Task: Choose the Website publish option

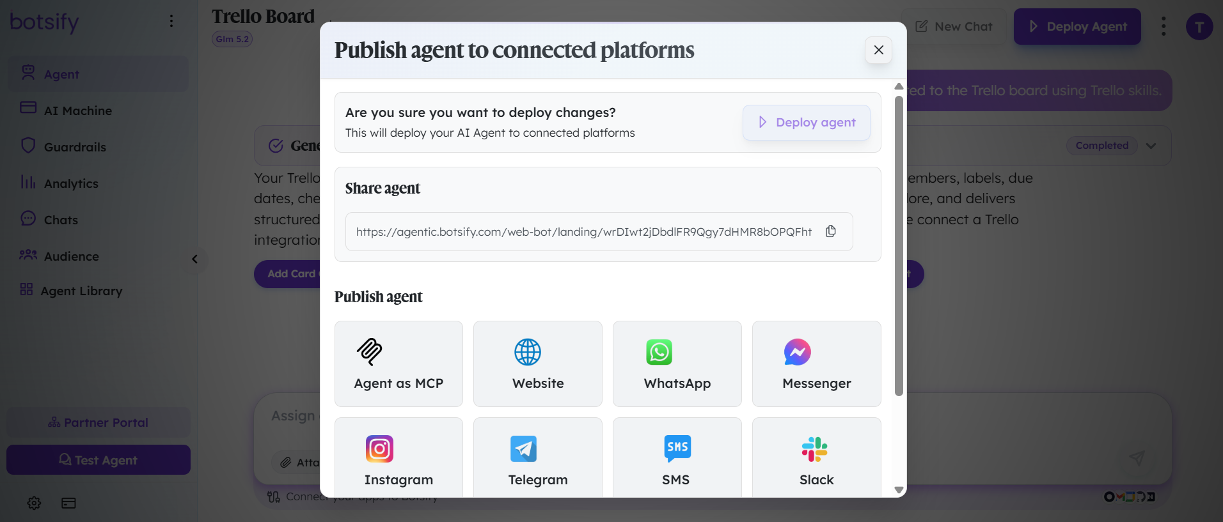Action: [x=538, y=364]
